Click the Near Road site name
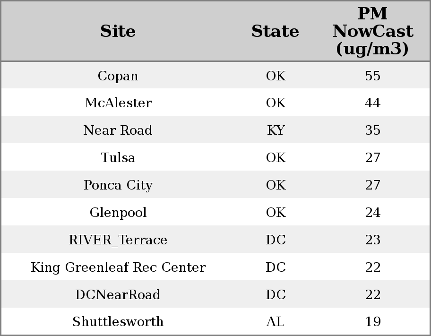Viewport: 431px width, 336px height. 118,130
